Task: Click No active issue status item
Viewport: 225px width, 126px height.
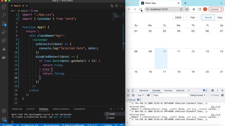Action: point(50,125)
